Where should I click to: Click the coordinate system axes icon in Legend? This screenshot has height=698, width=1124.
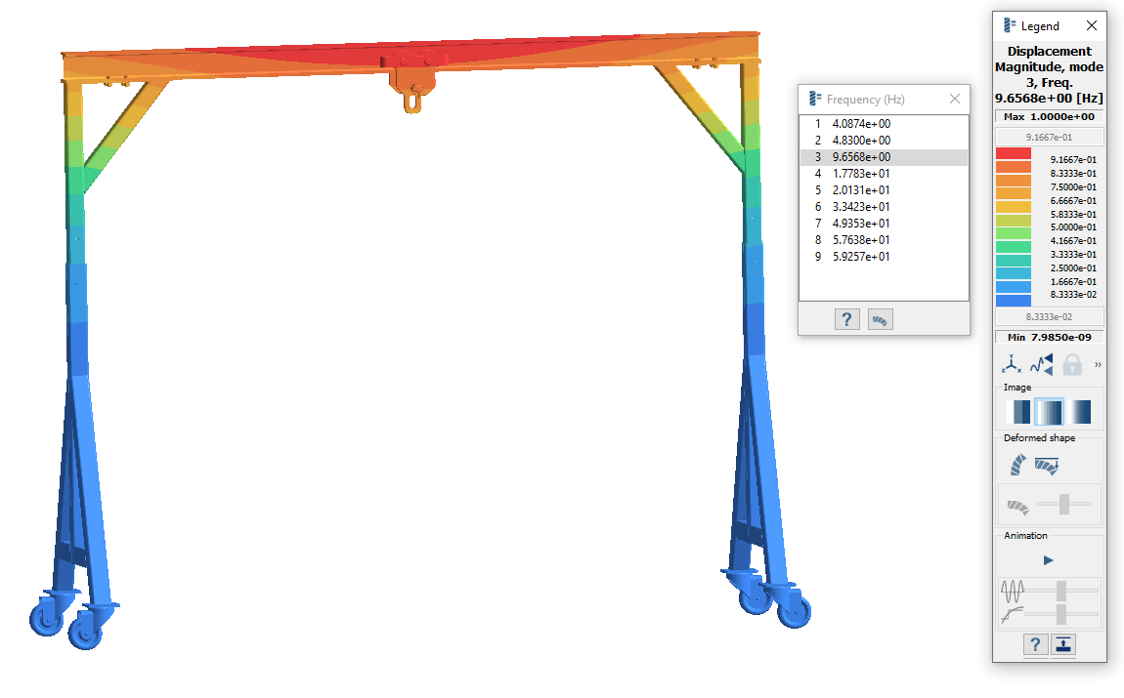point(1011,364)
